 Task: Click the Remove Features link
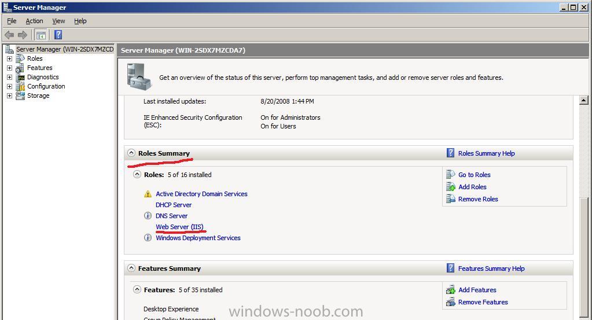coord(483,302)
